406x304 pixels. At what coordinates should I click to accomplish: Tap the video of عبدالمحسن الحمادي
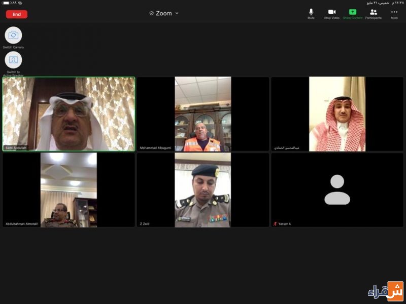(x=337, y=114)
